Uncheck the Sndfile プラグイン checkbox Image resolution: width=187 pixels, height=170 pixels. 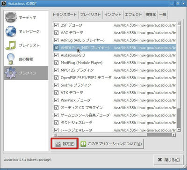[x=56, y=85]
